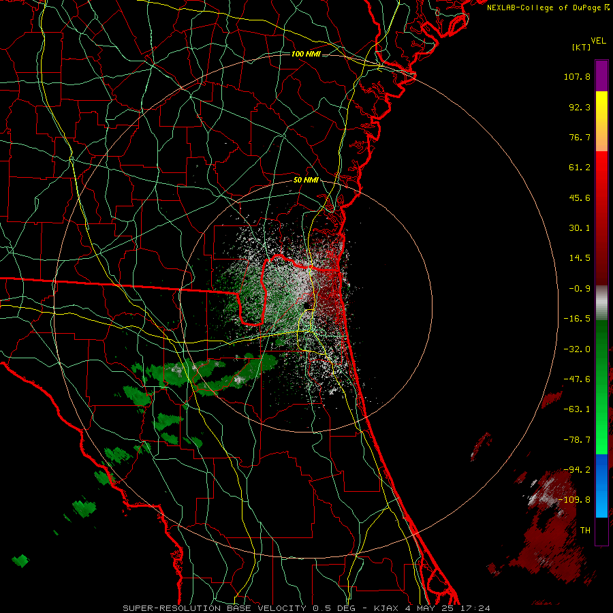Click the NEXLAB-College of DuPage label
Viewport: 613px width, 613px height.
545,7
